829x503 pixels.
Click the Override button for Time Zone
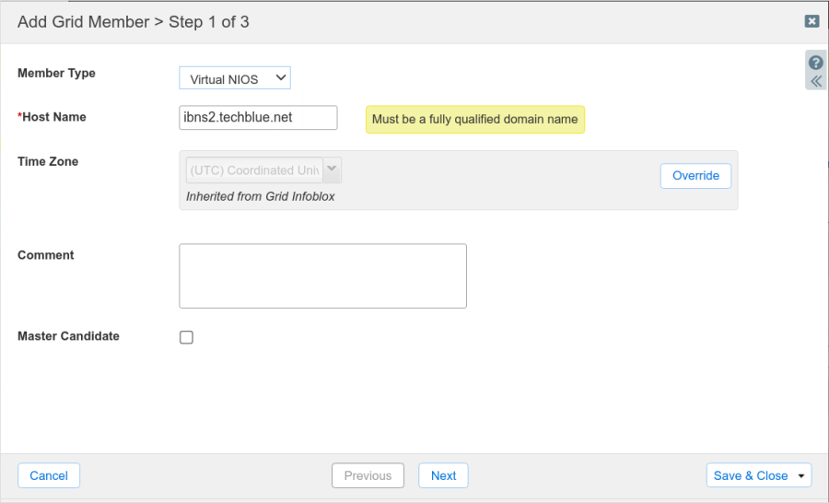[x=695, y=176]
